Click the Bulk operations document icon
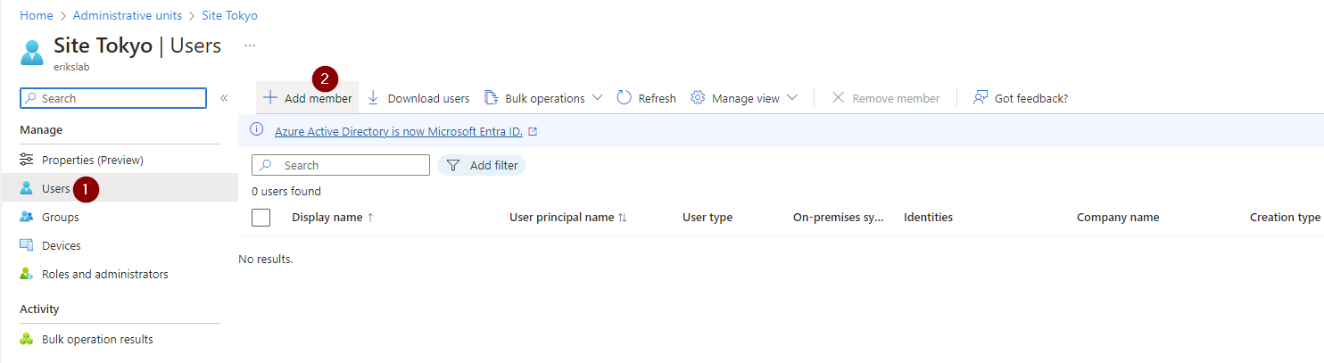The width and height of the screenshot is (1324, 363). tap(491, 98)
